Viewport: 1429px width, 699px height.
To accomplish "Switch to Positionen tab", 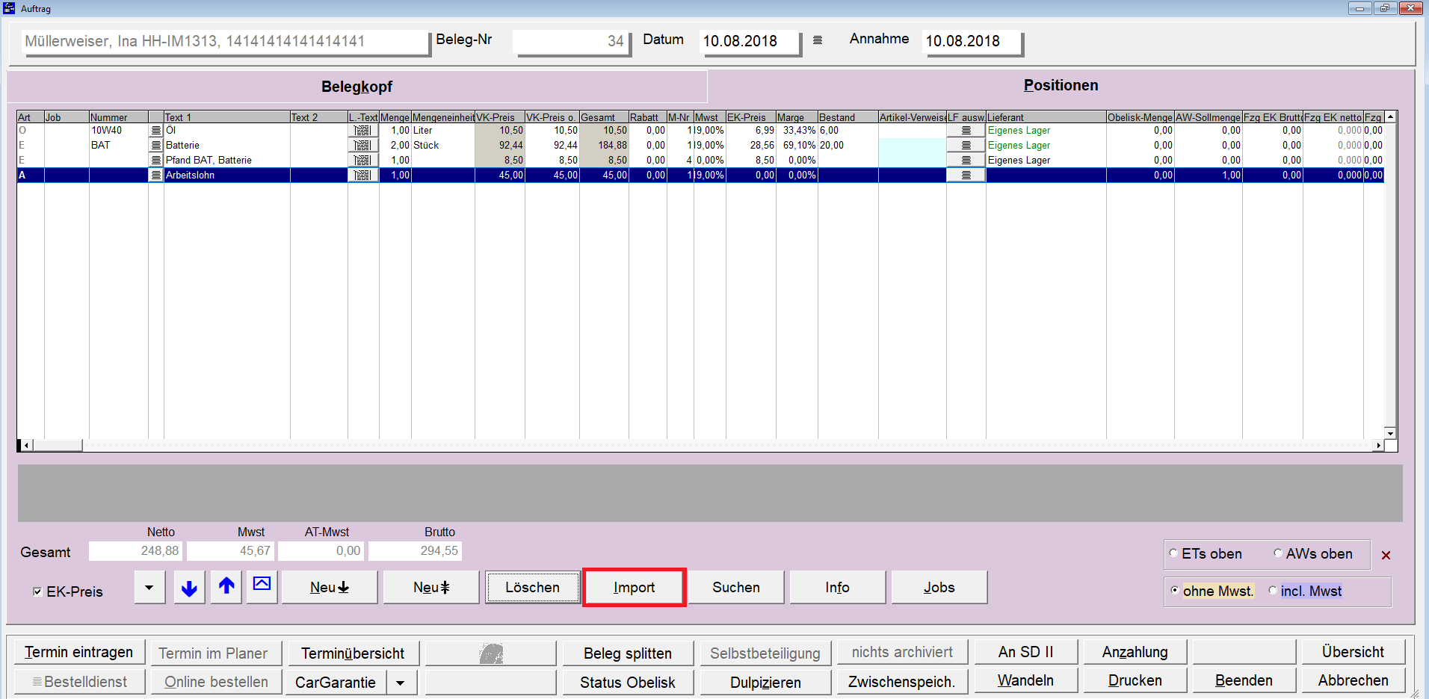I will [x=1061, y=85].
